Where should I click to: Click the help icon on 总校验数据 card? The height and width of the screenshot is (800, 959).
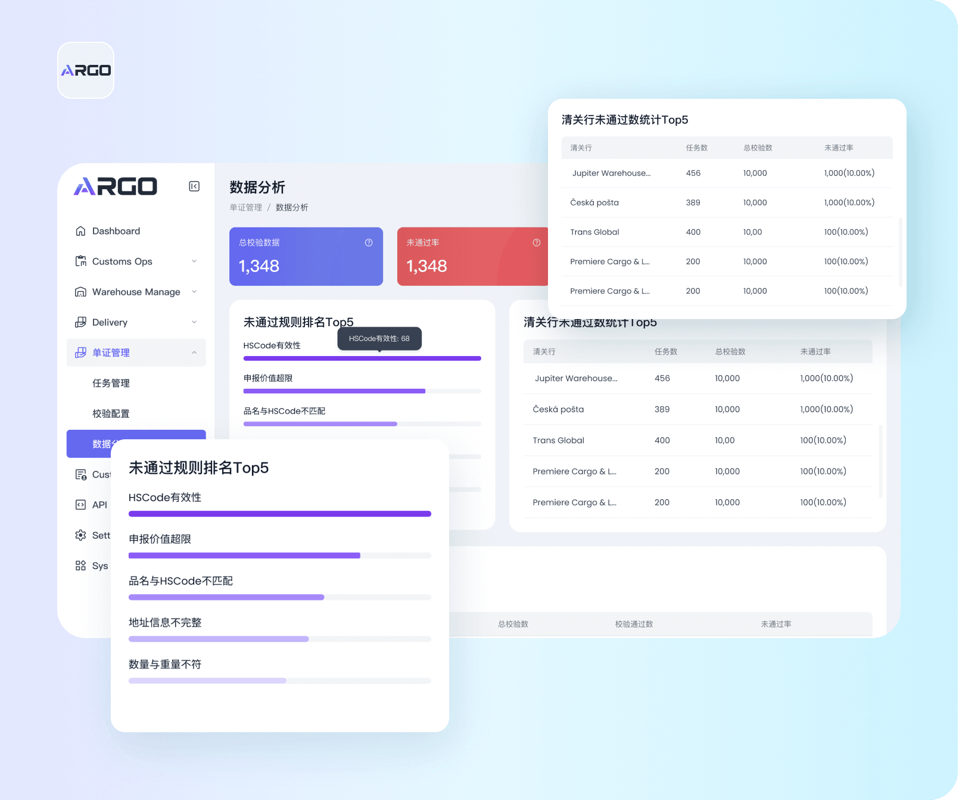pos(369,242)
